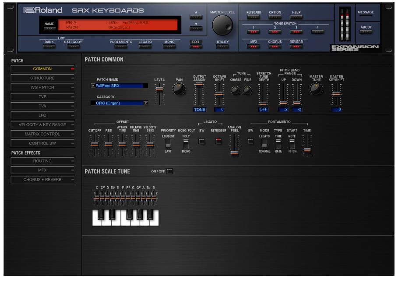Flip Portamento Start Note/Pitch switch
This screenshot has height=281, width=398.
[x=292, y=144]
